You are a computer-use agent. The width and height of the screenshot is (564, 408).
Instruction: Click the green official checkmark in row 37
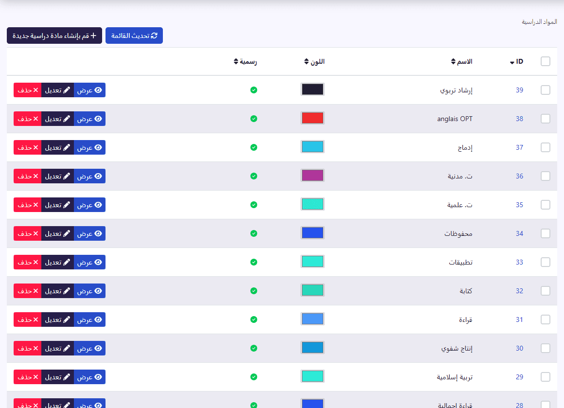click(x=254, y=147)
